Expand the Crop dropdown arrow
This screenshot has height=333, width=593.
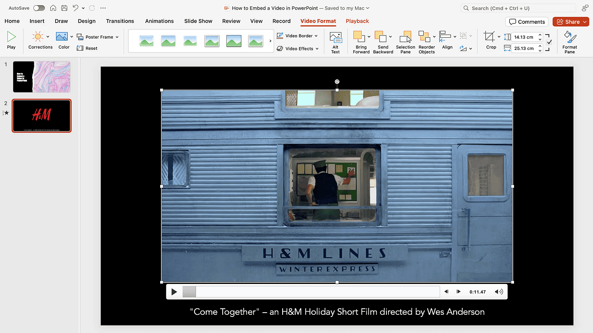click(499, 37)
